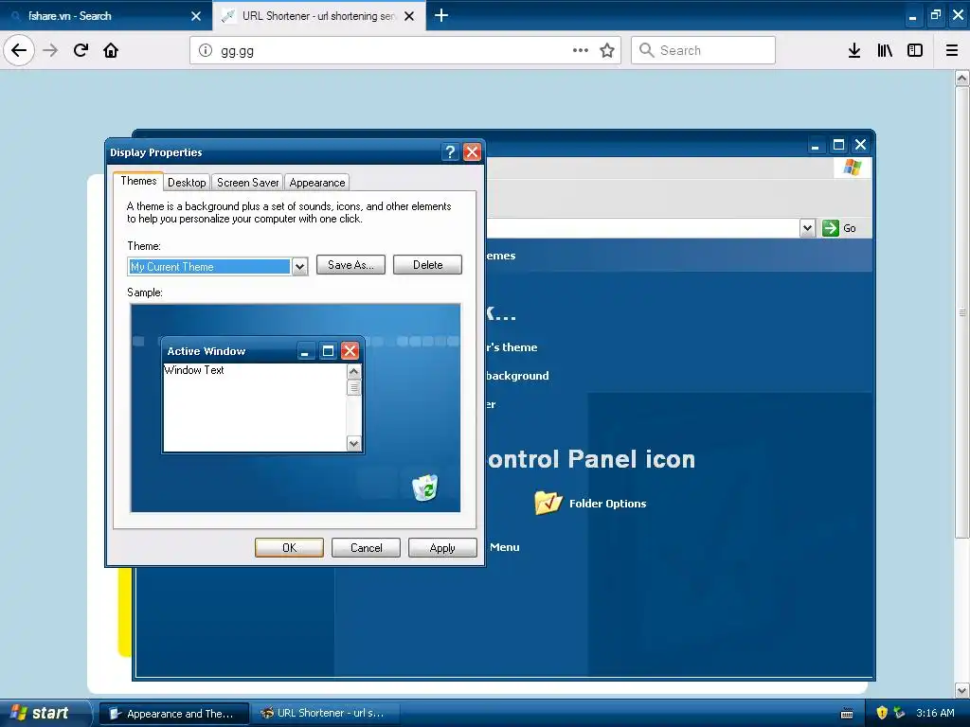Open the Folder Options icon
The height and width of the screenshot is (727, 970).
pos(548,504)
